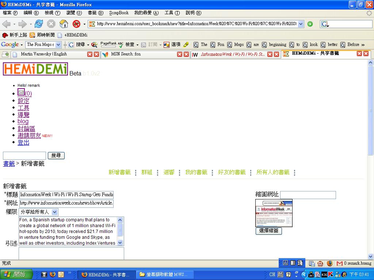This screenshot has height=280, width=374.
Task: Switch to the InformationWeek Wi-Fi tab
Action: (233, 54)
